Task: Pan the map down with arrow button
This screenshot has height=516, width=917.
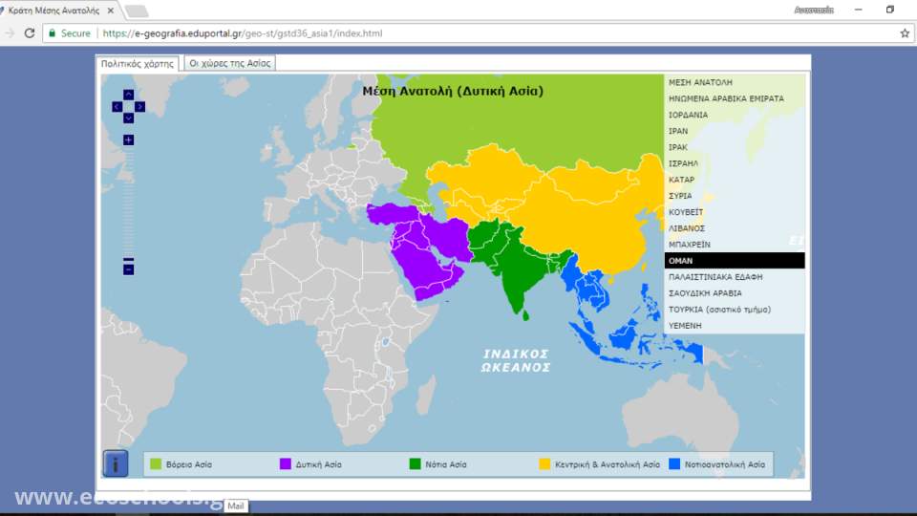Action: 128,118
